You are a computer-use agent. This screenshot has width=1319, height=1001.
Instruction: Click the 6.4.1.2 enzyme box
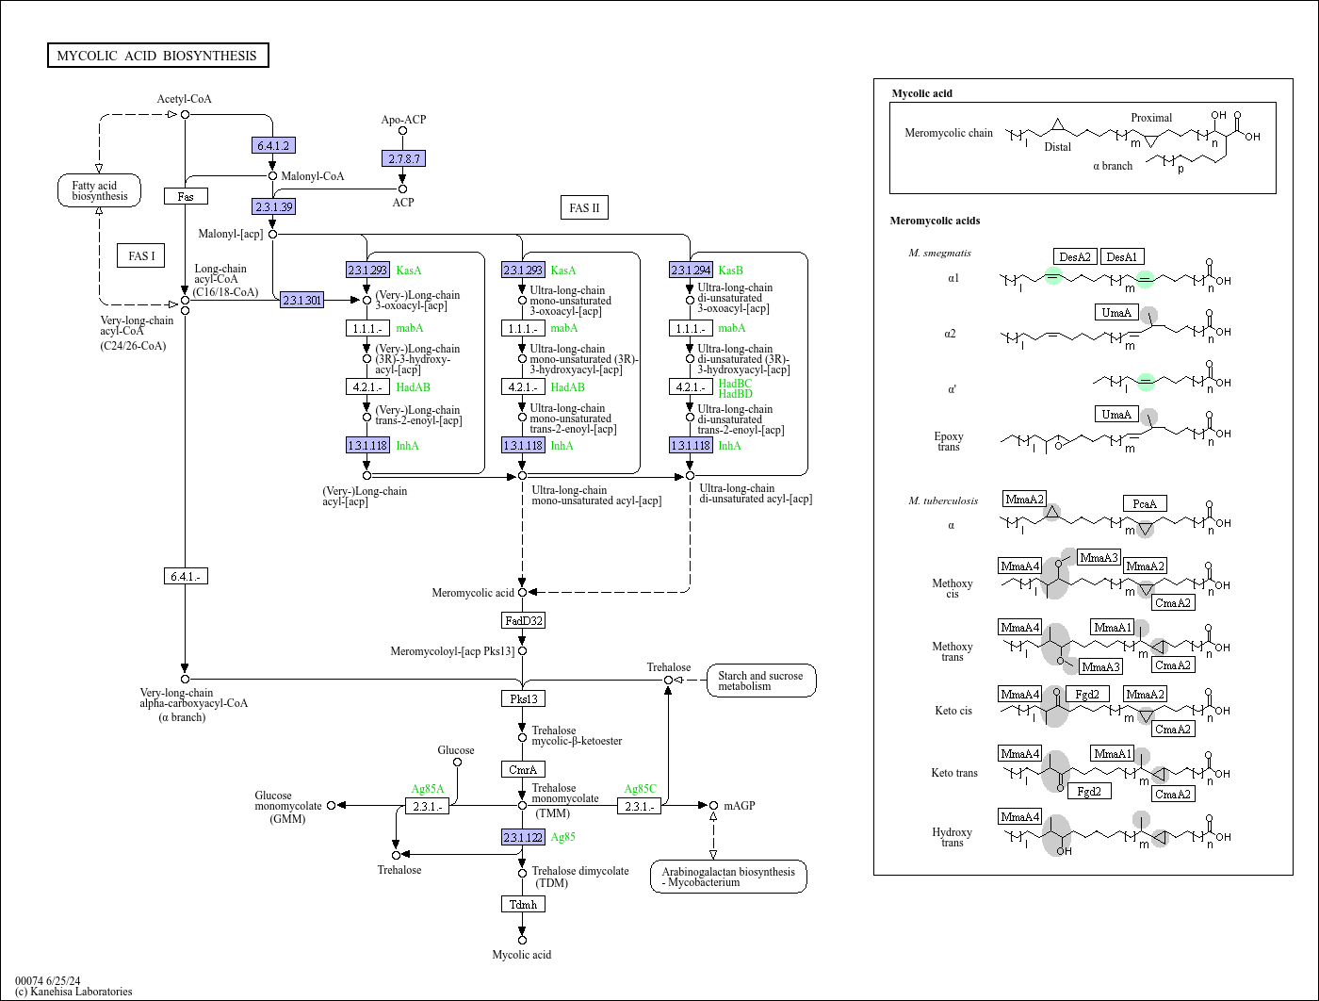pyautogui.click(x=274, y=145)
